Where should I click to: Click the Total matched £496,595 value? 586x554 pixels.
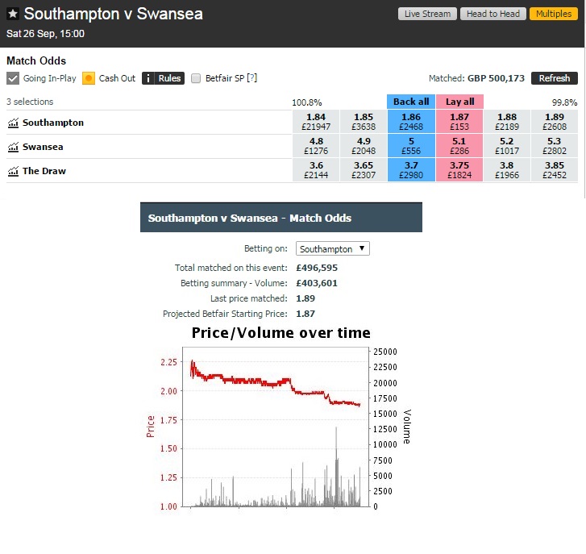pyautogui.click(x=317, y=268)
